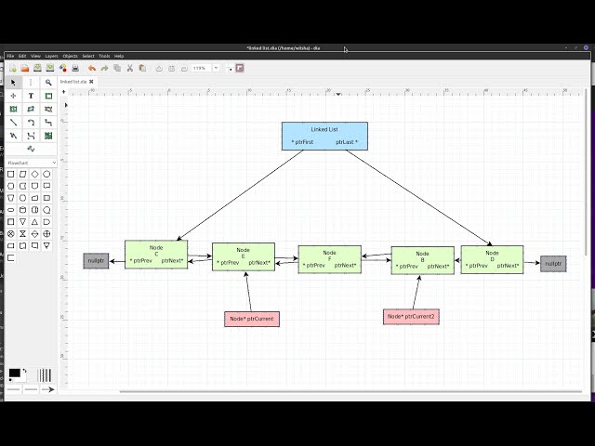
Task: Click the Save As toolbar icon
Action: click(x=50, y=68)
